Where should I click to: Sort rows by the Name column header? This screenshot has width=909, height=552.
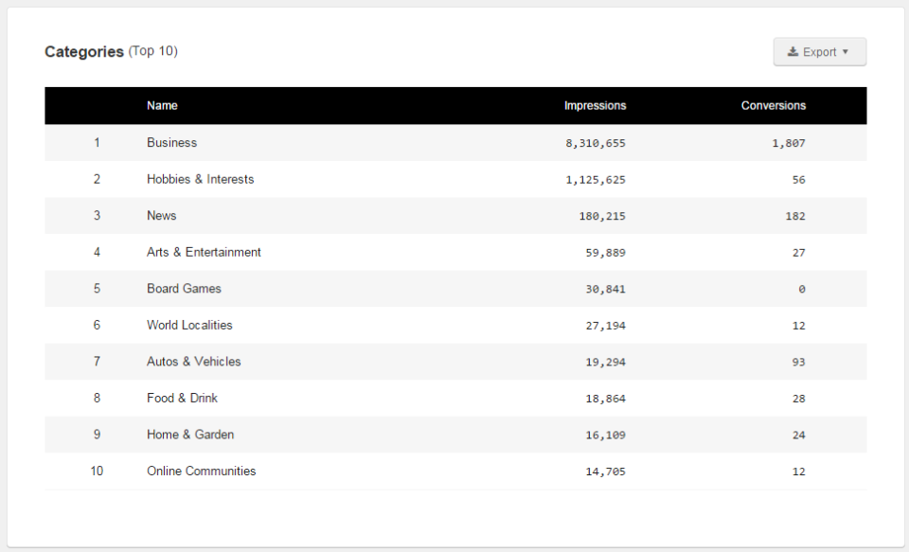click(x=162, y=105)
